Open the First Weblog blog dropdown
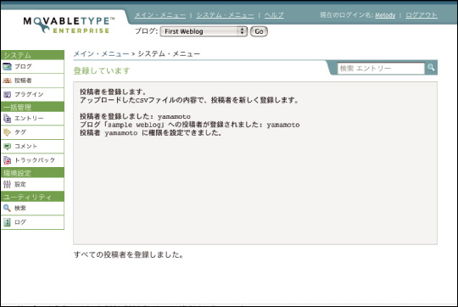Viewport: 458px width, 307px height. [204, 31]
